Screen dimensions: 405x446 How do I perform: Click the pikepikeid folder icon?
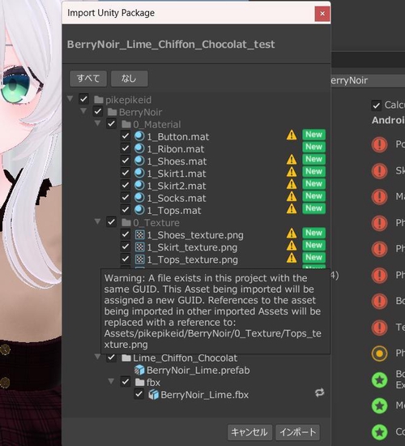pos(99,100)
